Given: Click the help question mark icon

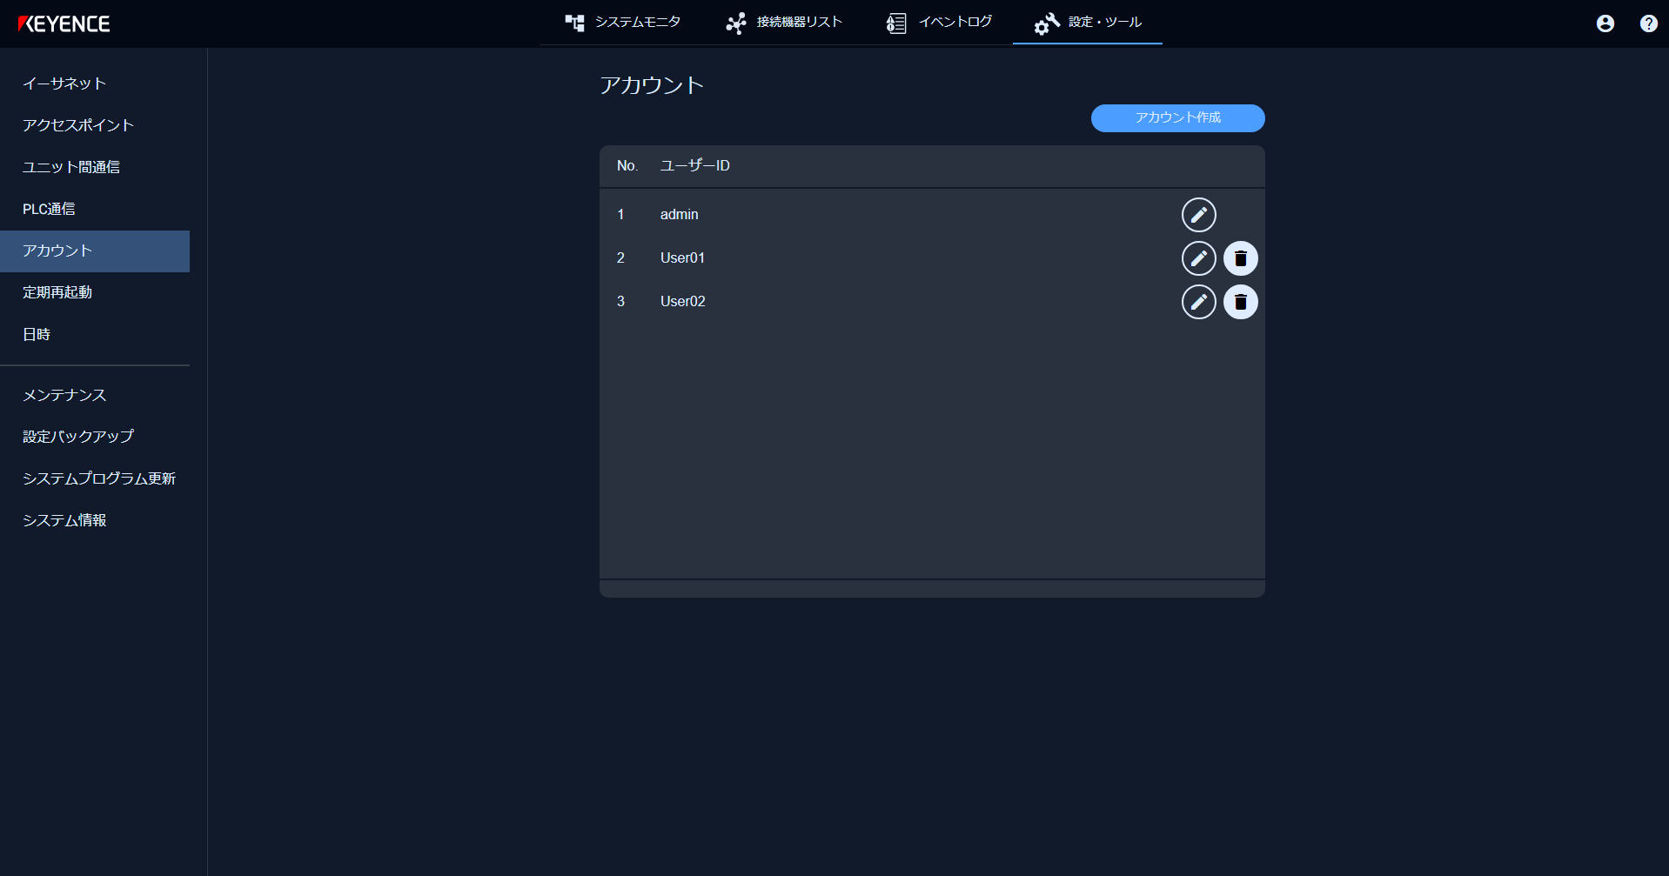Looking at the screenshot, I should [1647, 23].
